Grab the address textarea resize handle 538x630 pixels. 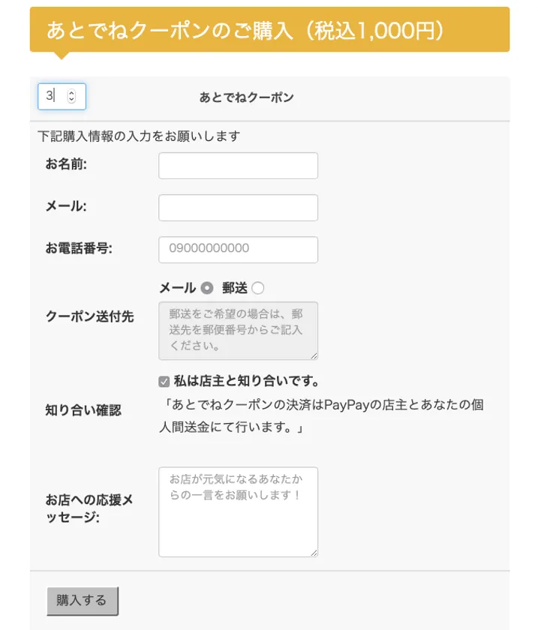click(x=314, y=355)
